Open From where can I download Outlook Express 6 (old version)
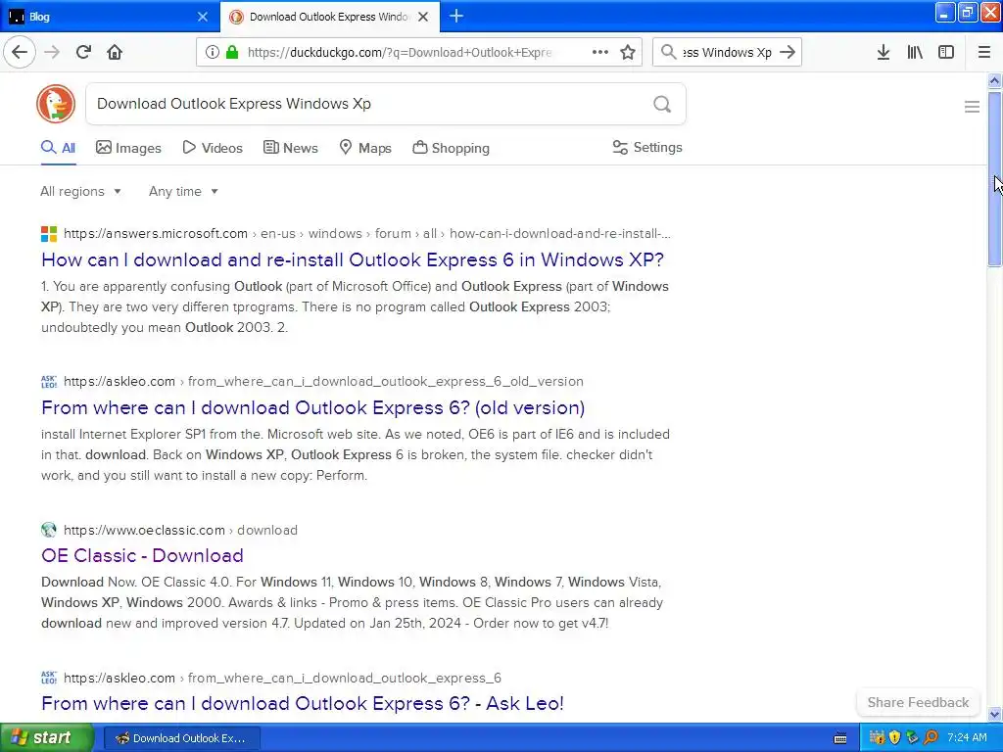 click(x=312, y=407)
